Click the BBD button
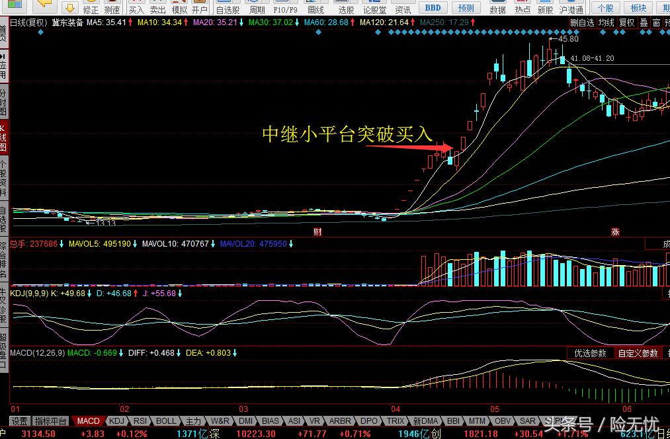 [433, 7]
